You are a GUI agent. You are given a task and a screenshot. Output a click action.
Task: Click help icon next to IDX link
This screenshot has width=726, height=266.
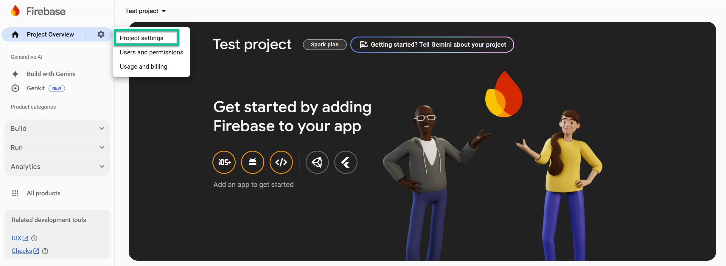(34, 238)
